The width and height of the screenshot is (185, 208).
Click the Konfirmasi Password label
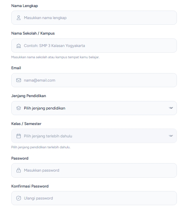coord(30,186)
